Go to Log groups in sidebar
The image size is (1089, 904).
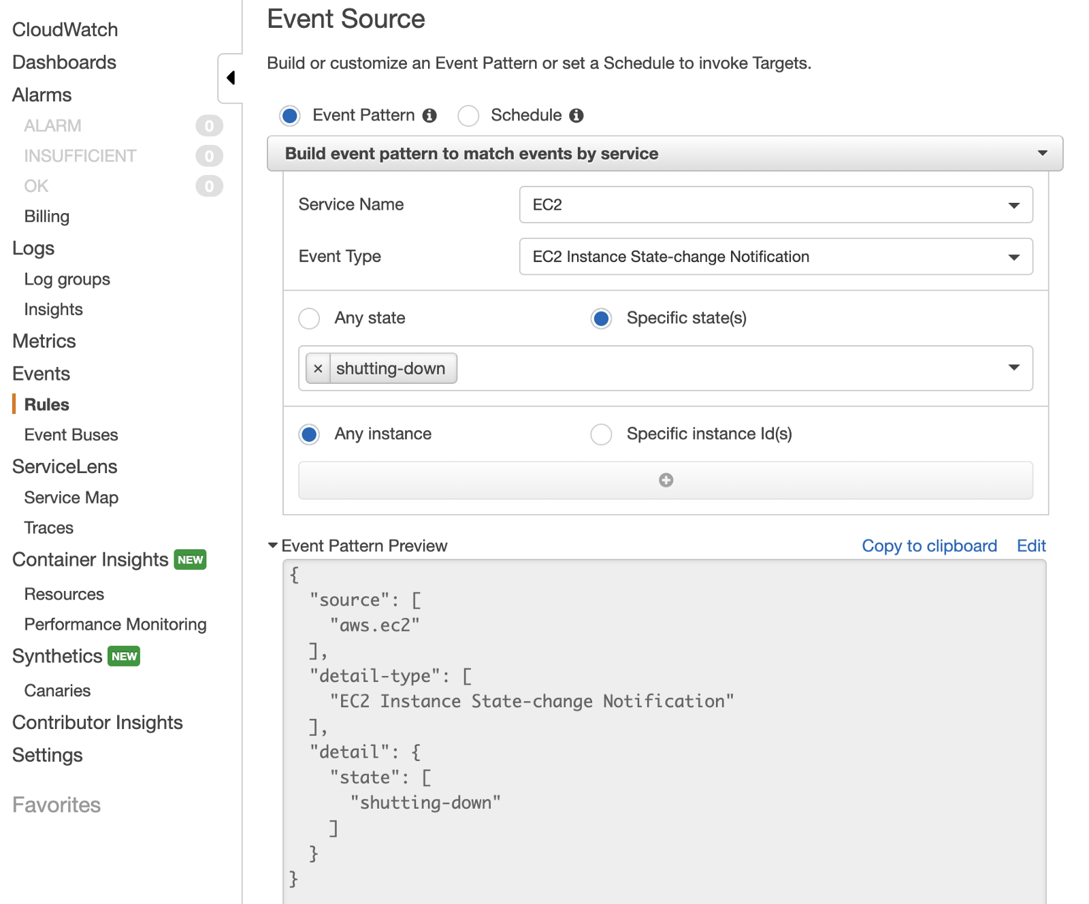pos(67,280)
